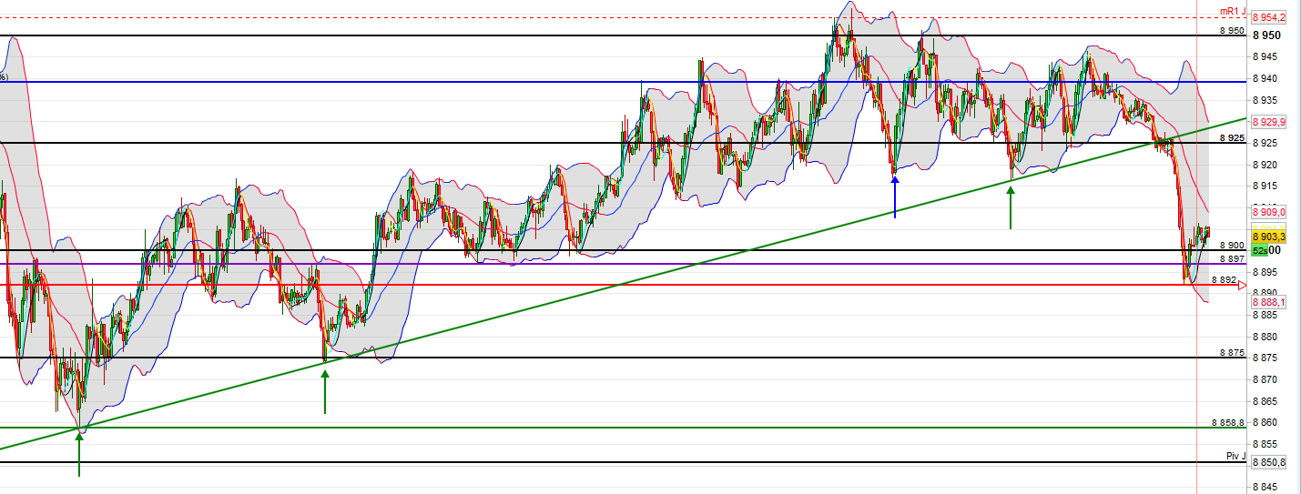Click the 8 875 label on the black line
This screenshot has width=1301, height=494.
(x=1231, y=352)
